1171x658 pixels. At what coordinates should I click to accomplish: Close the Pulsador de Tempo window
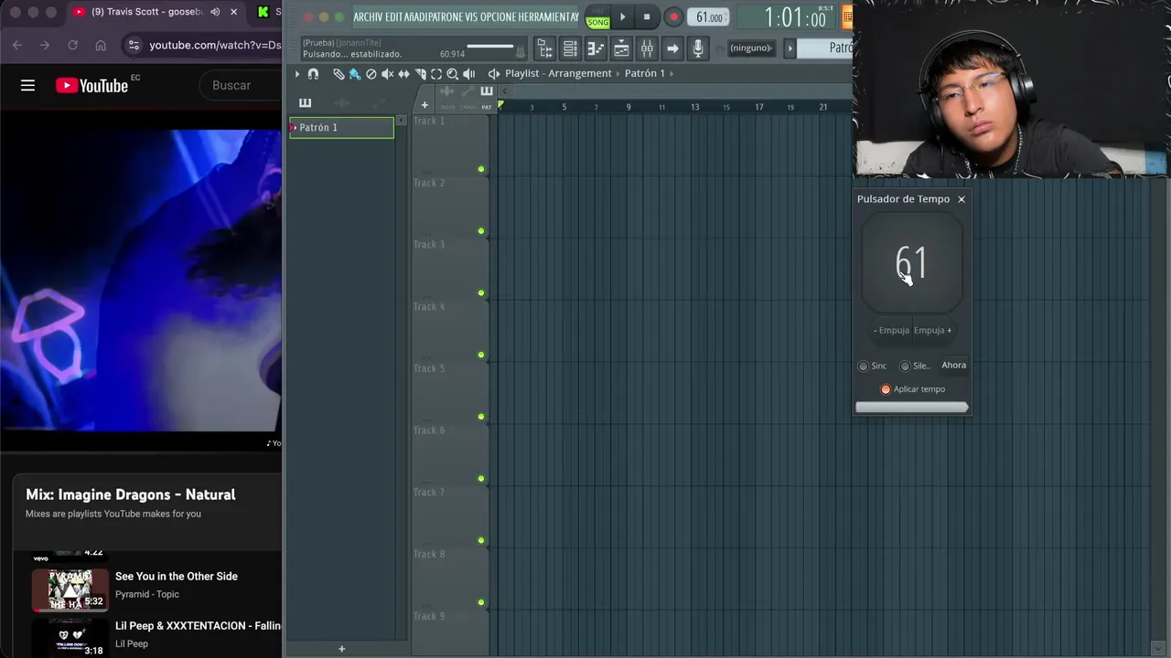[x=961, y=199]
